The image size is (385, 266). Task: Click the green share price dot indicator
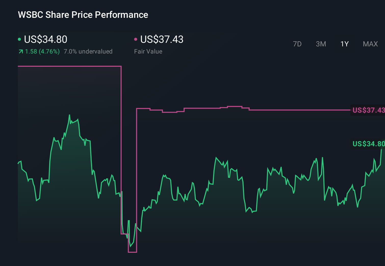(x=19, y=39)
